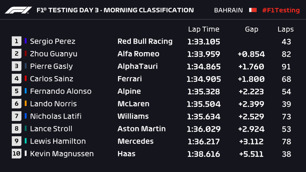306x172 pixels.
Task: Click the position 10 number badge
Action: click(16, 154)
